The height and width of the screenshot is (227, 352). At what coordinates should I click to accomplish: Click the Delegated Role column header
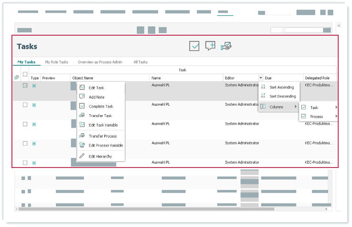[x=320, y=78]
